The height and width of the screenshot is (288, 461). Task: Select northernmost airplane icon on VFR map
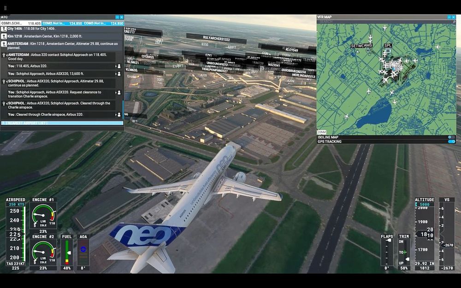pos(384,28)
